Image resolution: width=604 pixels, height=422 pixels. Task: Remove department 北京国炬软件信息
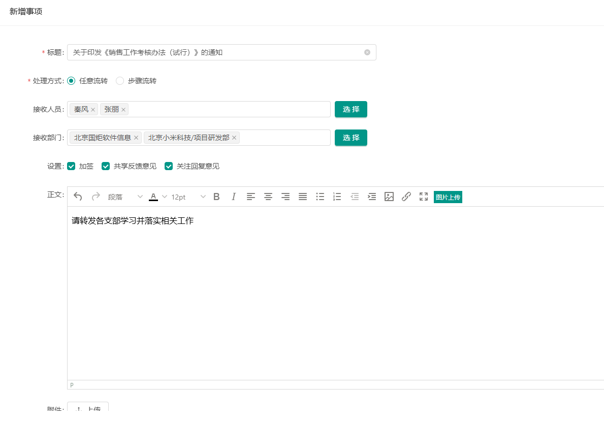pyautogui.click(x=136, y=138)
